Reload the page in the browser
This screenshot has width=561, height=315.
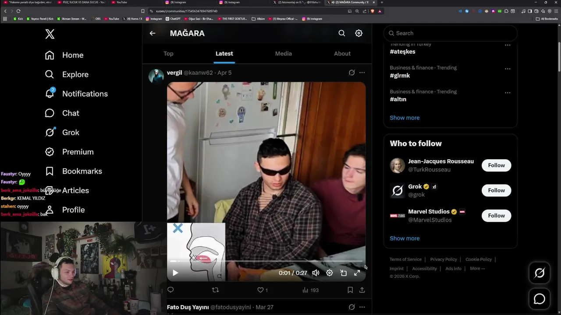18,11
